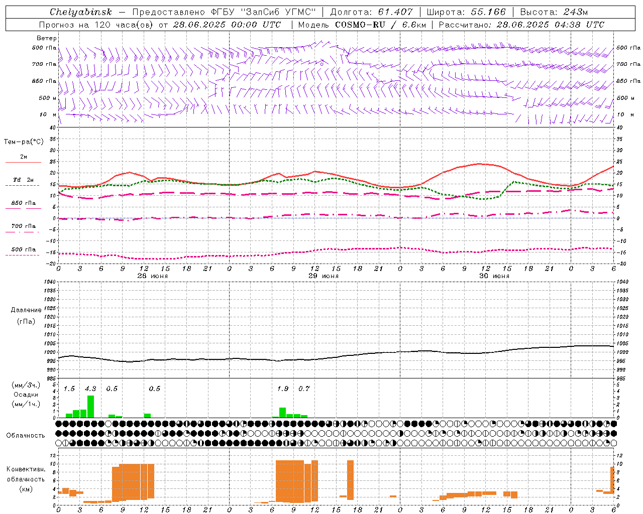Click the Давление pressure panel label
Screen dimensions: 643x514
[x=26, y=310]
